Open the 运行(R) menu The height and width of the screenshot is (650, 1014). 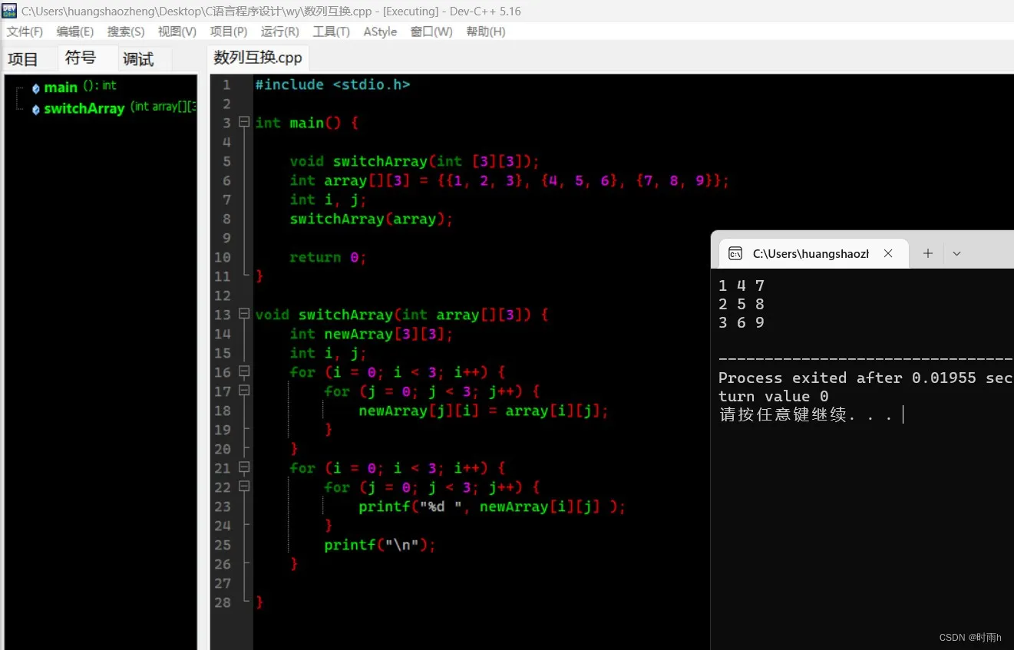click(x=279, y=31)
